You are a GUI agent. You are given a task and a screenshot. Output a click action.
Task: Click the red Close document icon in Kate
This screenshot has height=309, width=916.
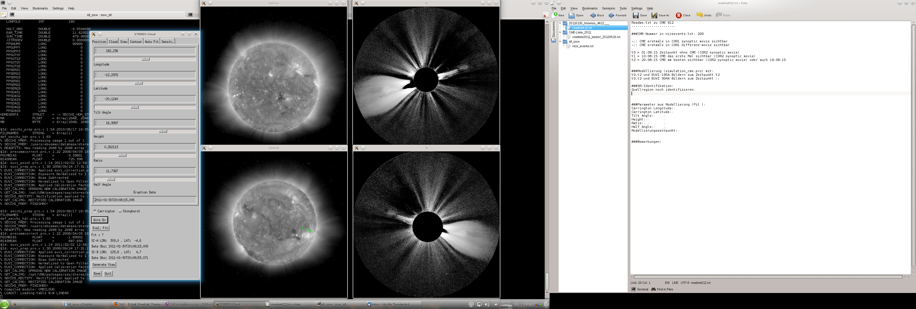click(x=678, y=15)
